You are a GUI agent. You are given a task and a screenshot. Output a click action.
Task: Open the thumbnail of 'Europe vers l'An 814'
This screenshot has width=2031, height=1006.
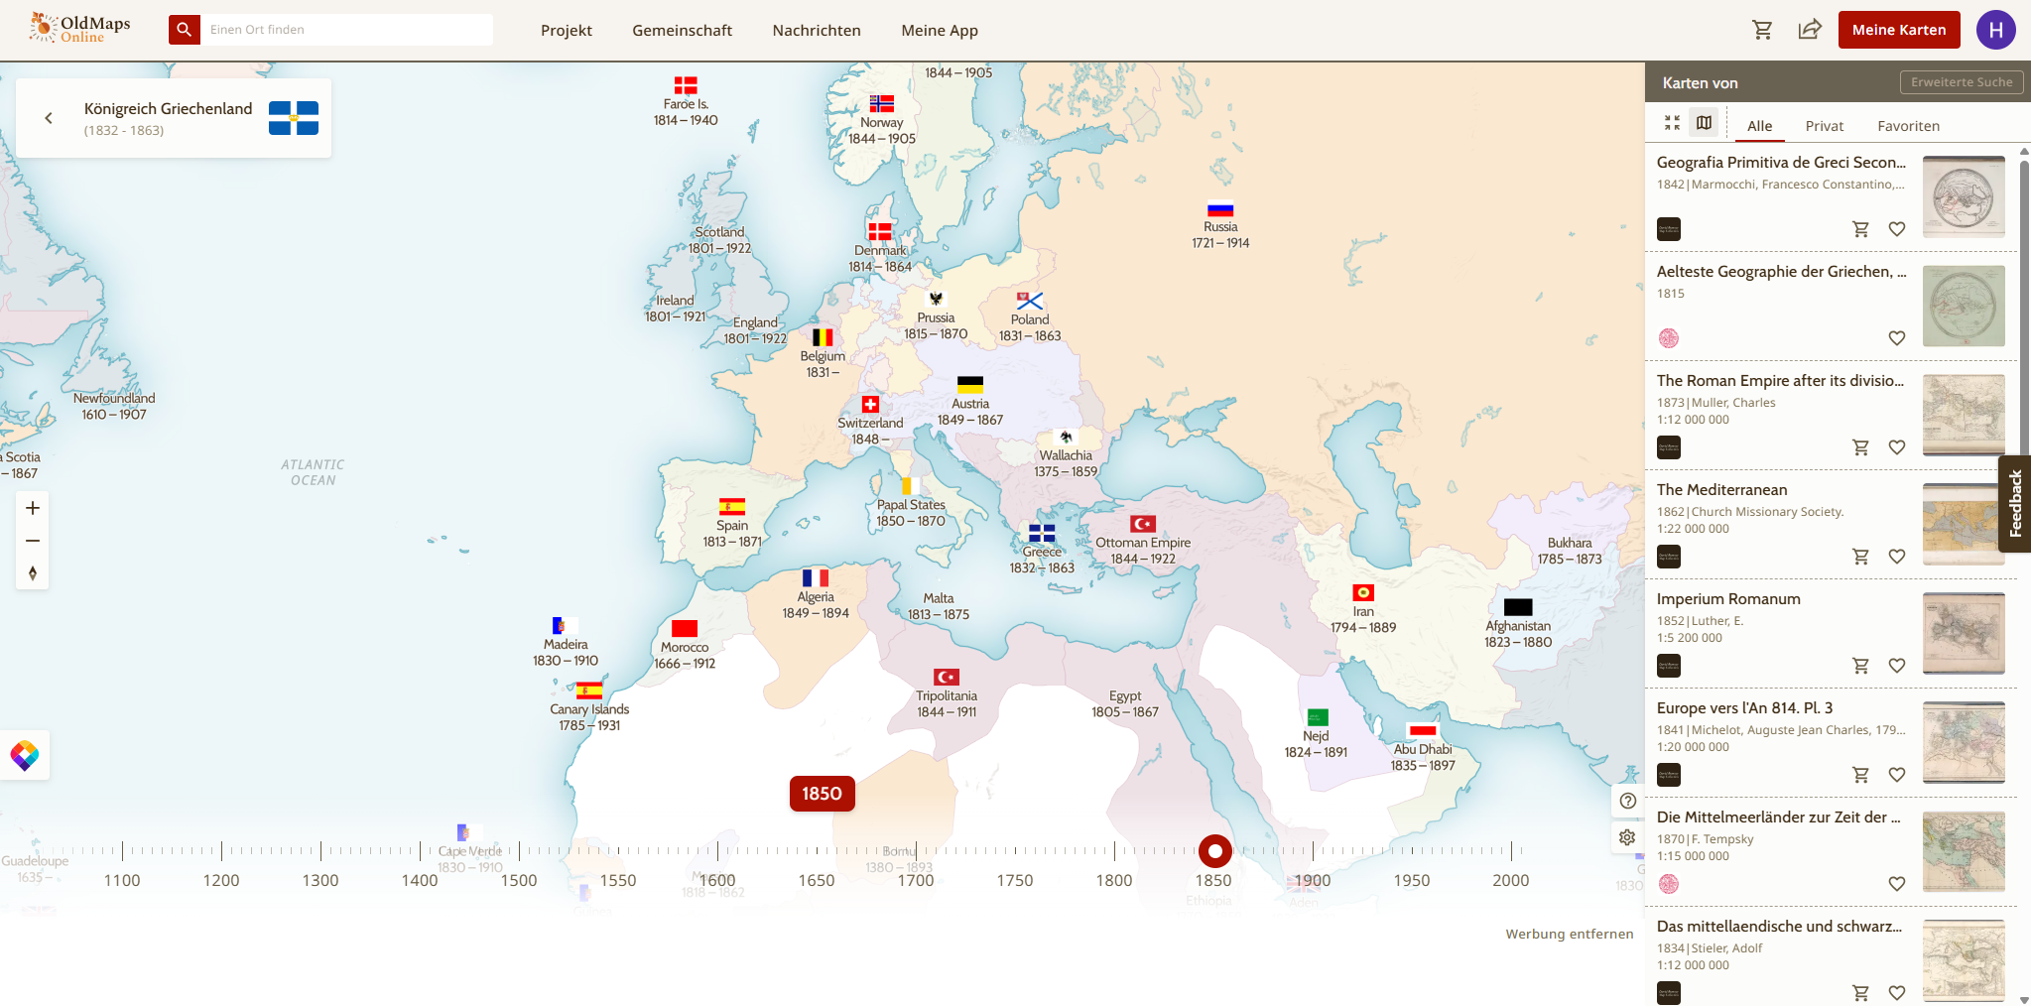click(1964, 742)
